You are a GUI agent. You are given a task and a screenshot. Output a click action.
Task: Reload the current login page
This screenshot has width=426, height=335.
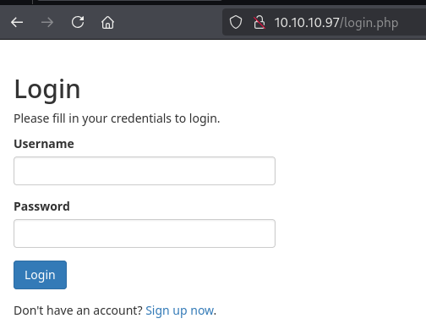coord(78,22)
